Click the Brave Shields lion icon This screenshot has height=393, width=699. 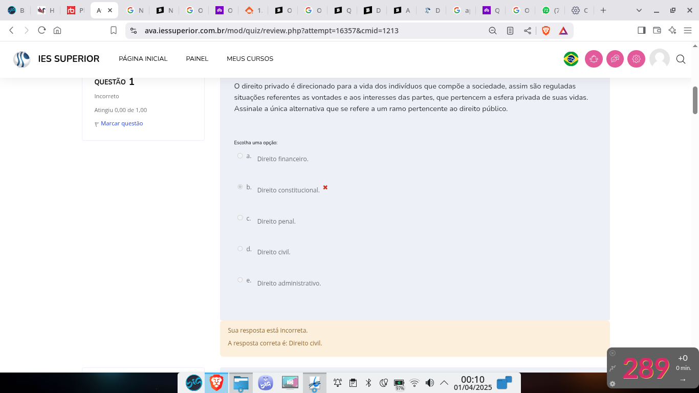tap(546, 31)
